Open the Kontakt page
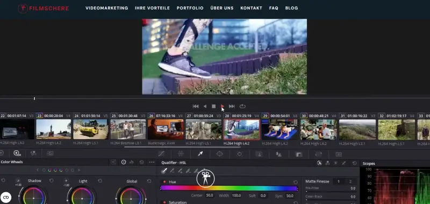Viewport: 430px width, 204px height. (251, 8)
